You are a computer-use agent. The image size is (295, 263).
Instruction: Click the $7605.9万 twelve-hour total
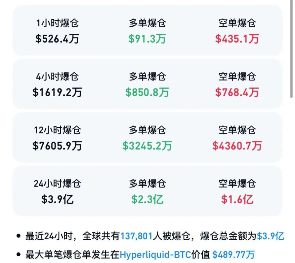57,146
